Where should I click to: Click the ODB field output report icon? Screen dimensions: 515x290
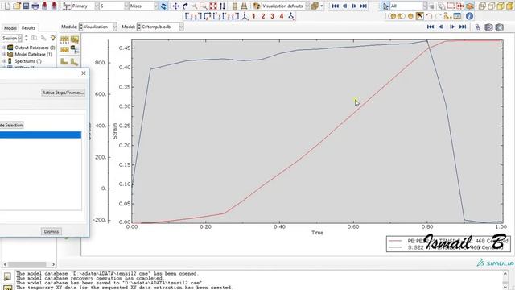tap(75, 50)
